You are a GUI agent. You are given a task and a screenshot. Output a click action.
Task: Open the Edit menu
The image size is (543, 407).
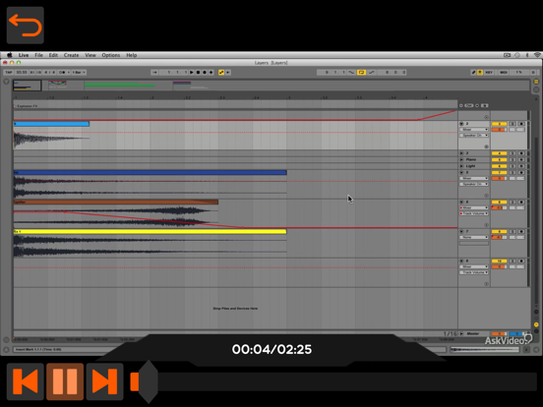[53, 55]
